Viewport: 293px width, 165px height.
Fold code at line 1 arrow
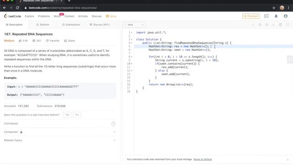[131, 33]
